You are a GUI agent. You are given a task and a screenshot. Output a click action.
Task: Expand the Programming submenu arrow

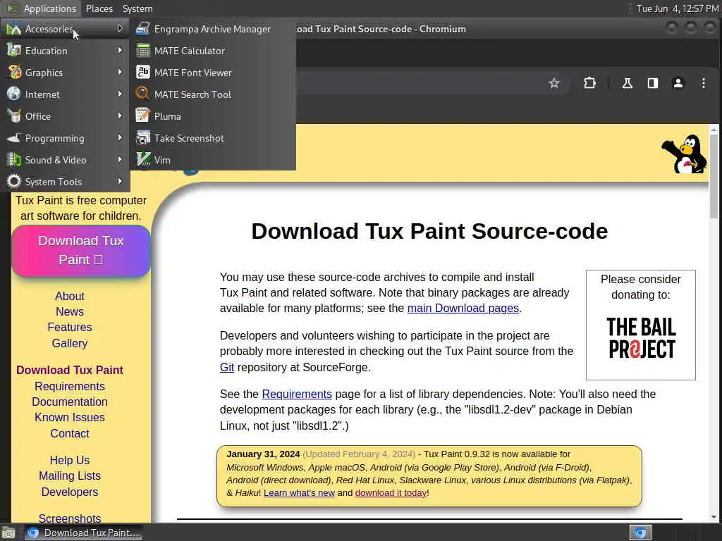120,137
